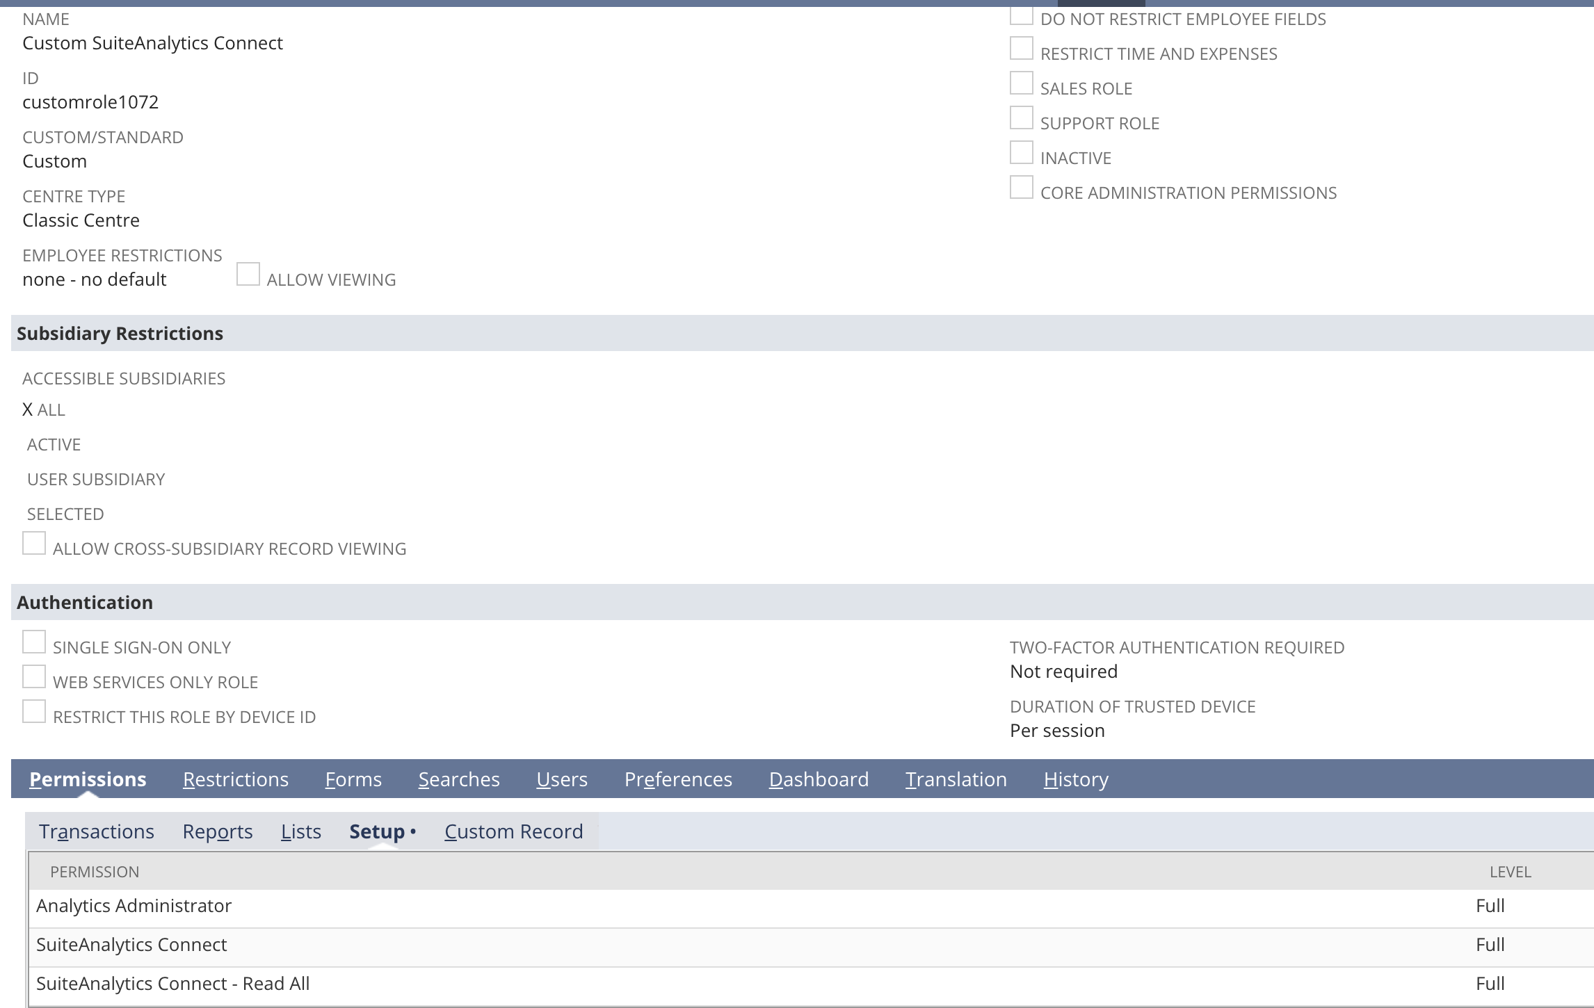
Task: Click the LEVEL column header
Action: (x=1511, y=872)
